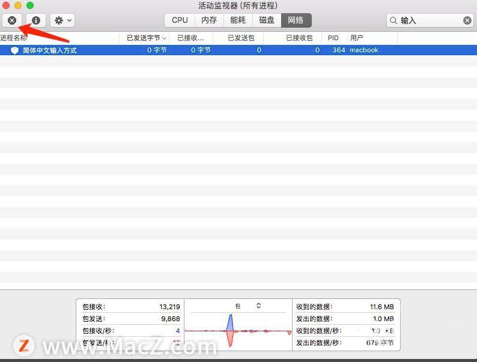Open the 包 graph type popup selector
The height and width of the screenshot is (362, 477).
248,306
